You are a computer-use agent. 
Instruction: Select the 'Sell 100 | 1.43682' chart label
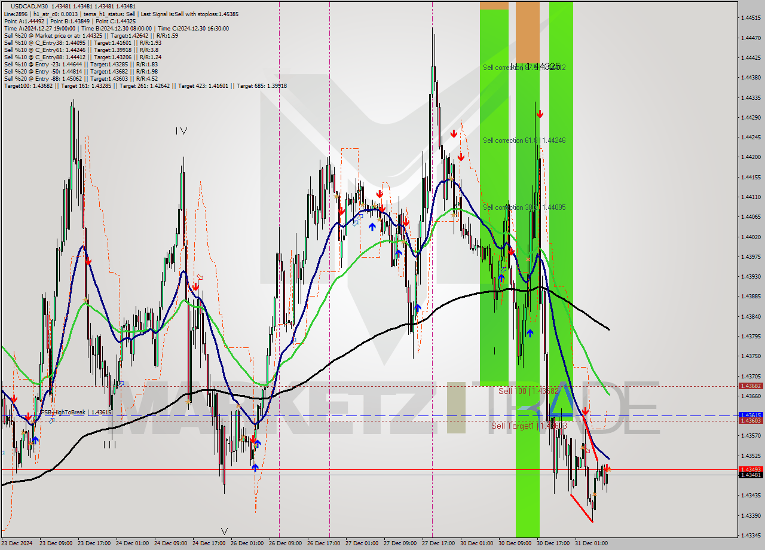point(529,390)
